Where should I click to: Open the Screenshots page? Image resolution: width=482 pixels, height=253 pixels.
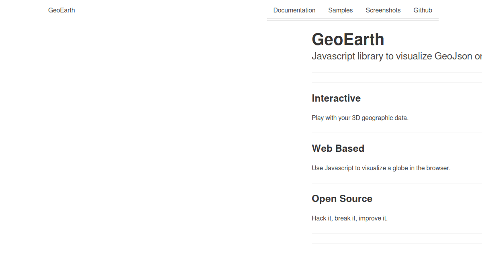point(383,10)
